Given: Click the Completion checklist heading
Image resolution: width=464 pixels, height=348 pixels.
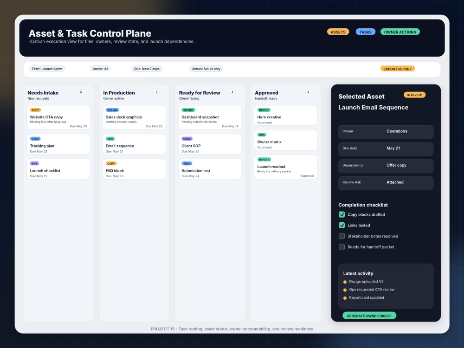Looking at the screenshot, I should click(363, 205).
